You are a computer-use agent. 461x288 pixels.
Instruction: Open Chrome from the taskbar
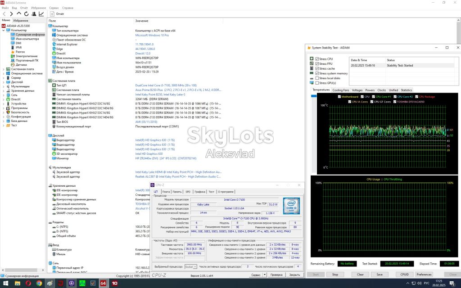tap(39, 283)
